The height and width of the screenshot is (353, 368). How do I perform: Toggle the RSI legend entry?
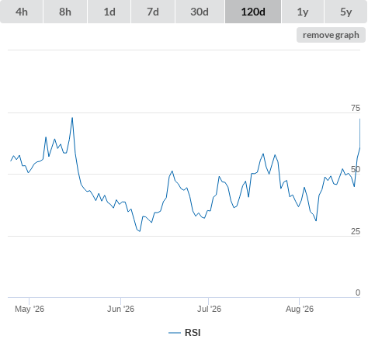185,333
